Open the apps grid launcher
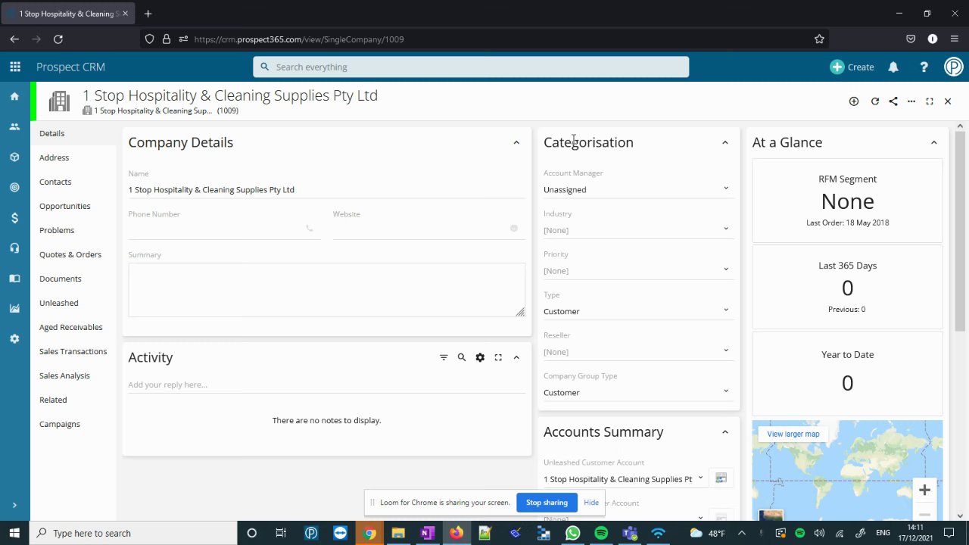 pyautogui.click(x=15, y=67)
